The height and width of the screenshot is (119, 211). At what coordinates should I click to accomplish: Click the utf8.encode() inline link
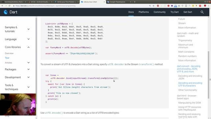coord(54,113)
